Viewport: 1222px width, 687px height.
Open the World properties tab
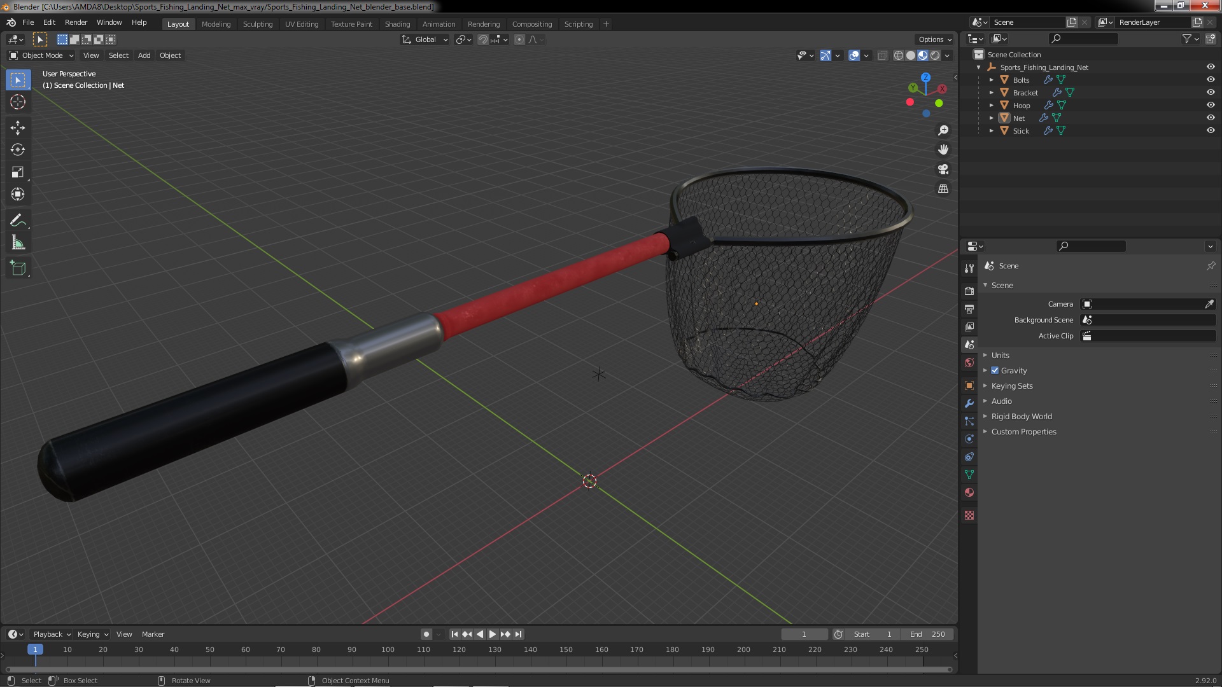point(969,363)
